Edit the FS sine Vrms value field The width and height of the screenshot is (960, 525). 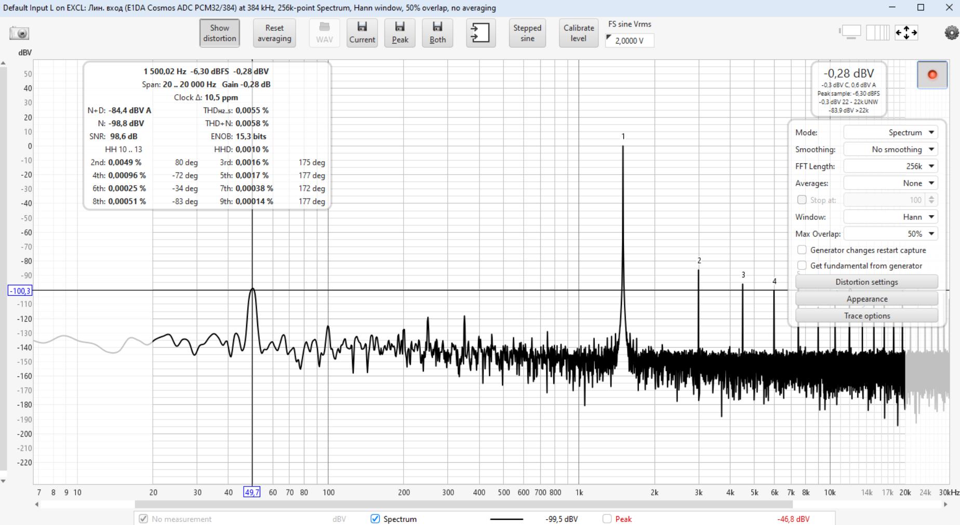(x=630, y=41)
